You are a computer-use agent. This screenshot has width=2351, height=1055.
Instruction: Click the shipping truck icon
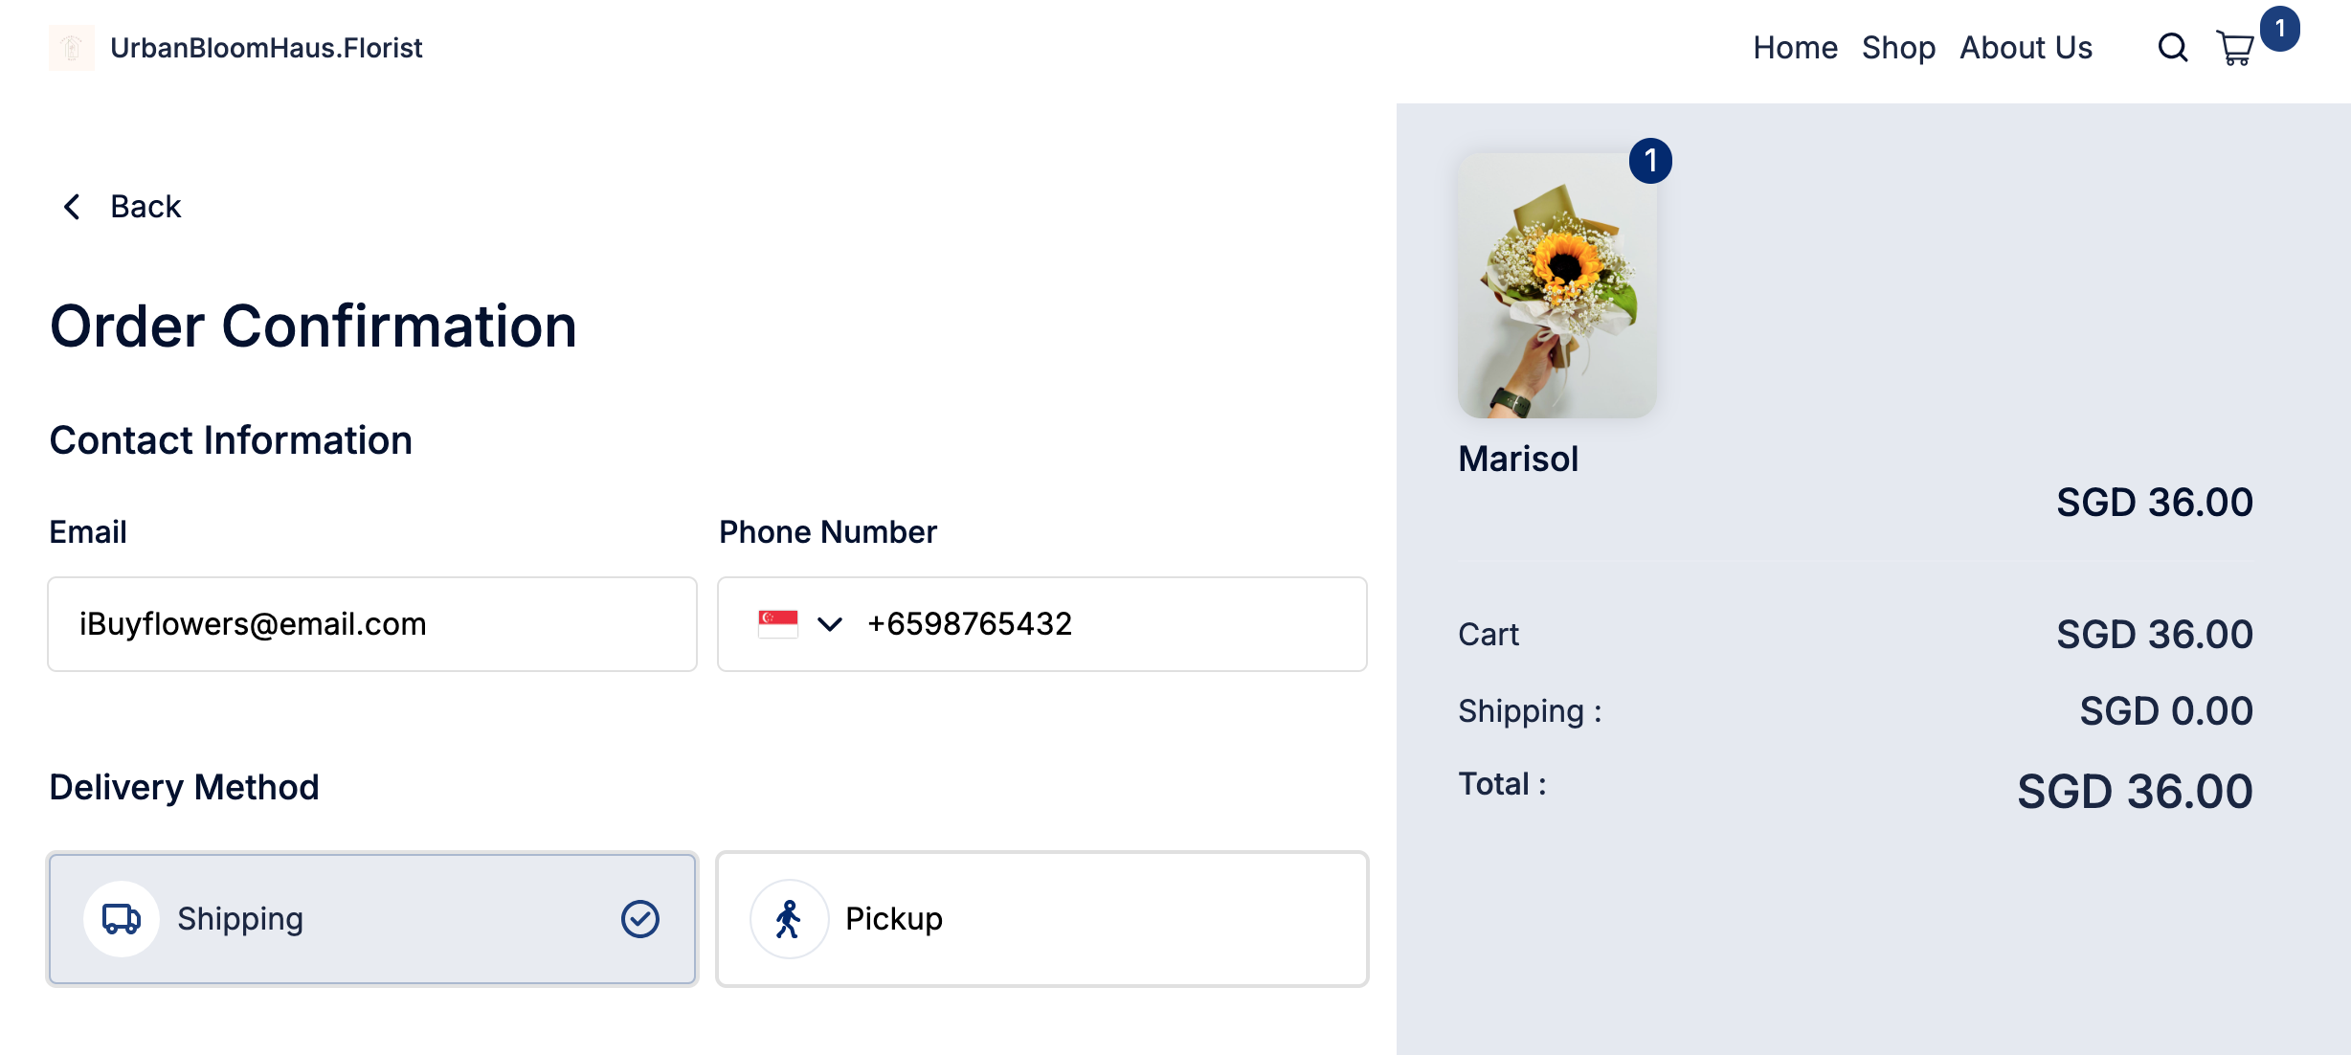(122, 918)
